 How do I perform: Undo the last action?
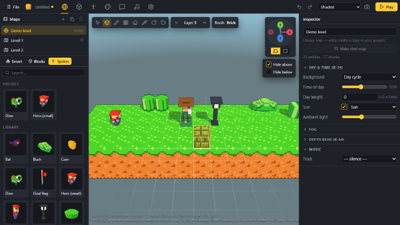299,7
